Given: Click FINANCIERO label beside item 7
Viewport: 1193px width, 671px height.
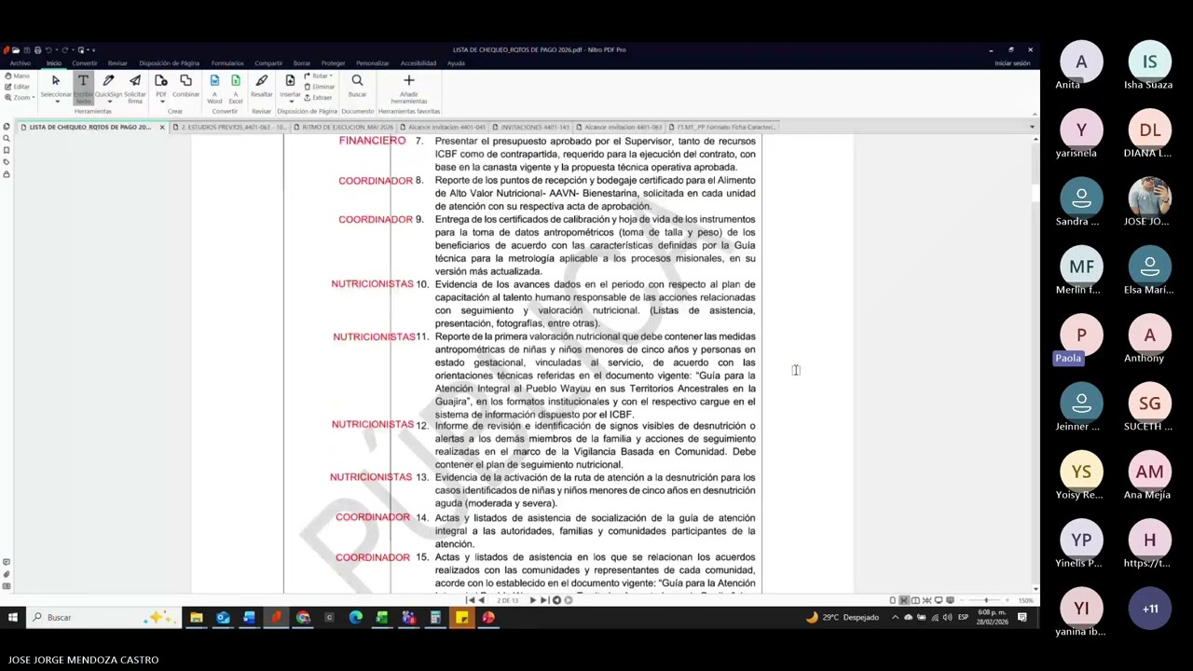Looking at the screenshot, I should click(x=372, y=141).
